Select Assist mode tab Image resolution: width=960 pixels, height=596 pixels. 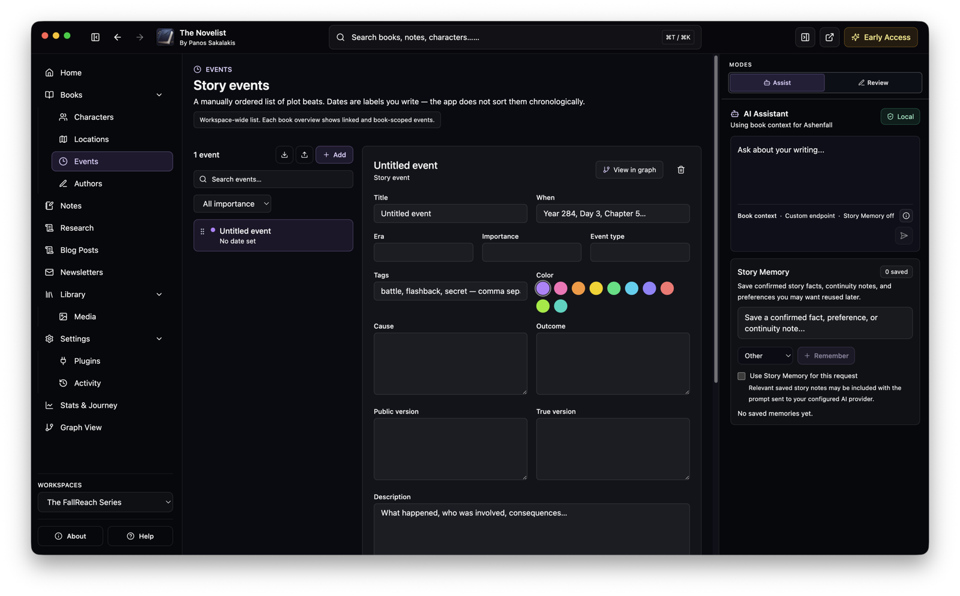[777, 83]
